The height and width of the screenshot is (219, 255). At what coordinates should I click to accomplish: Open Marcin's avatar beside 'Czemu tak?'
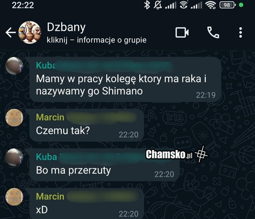click(x=14, y=118)
